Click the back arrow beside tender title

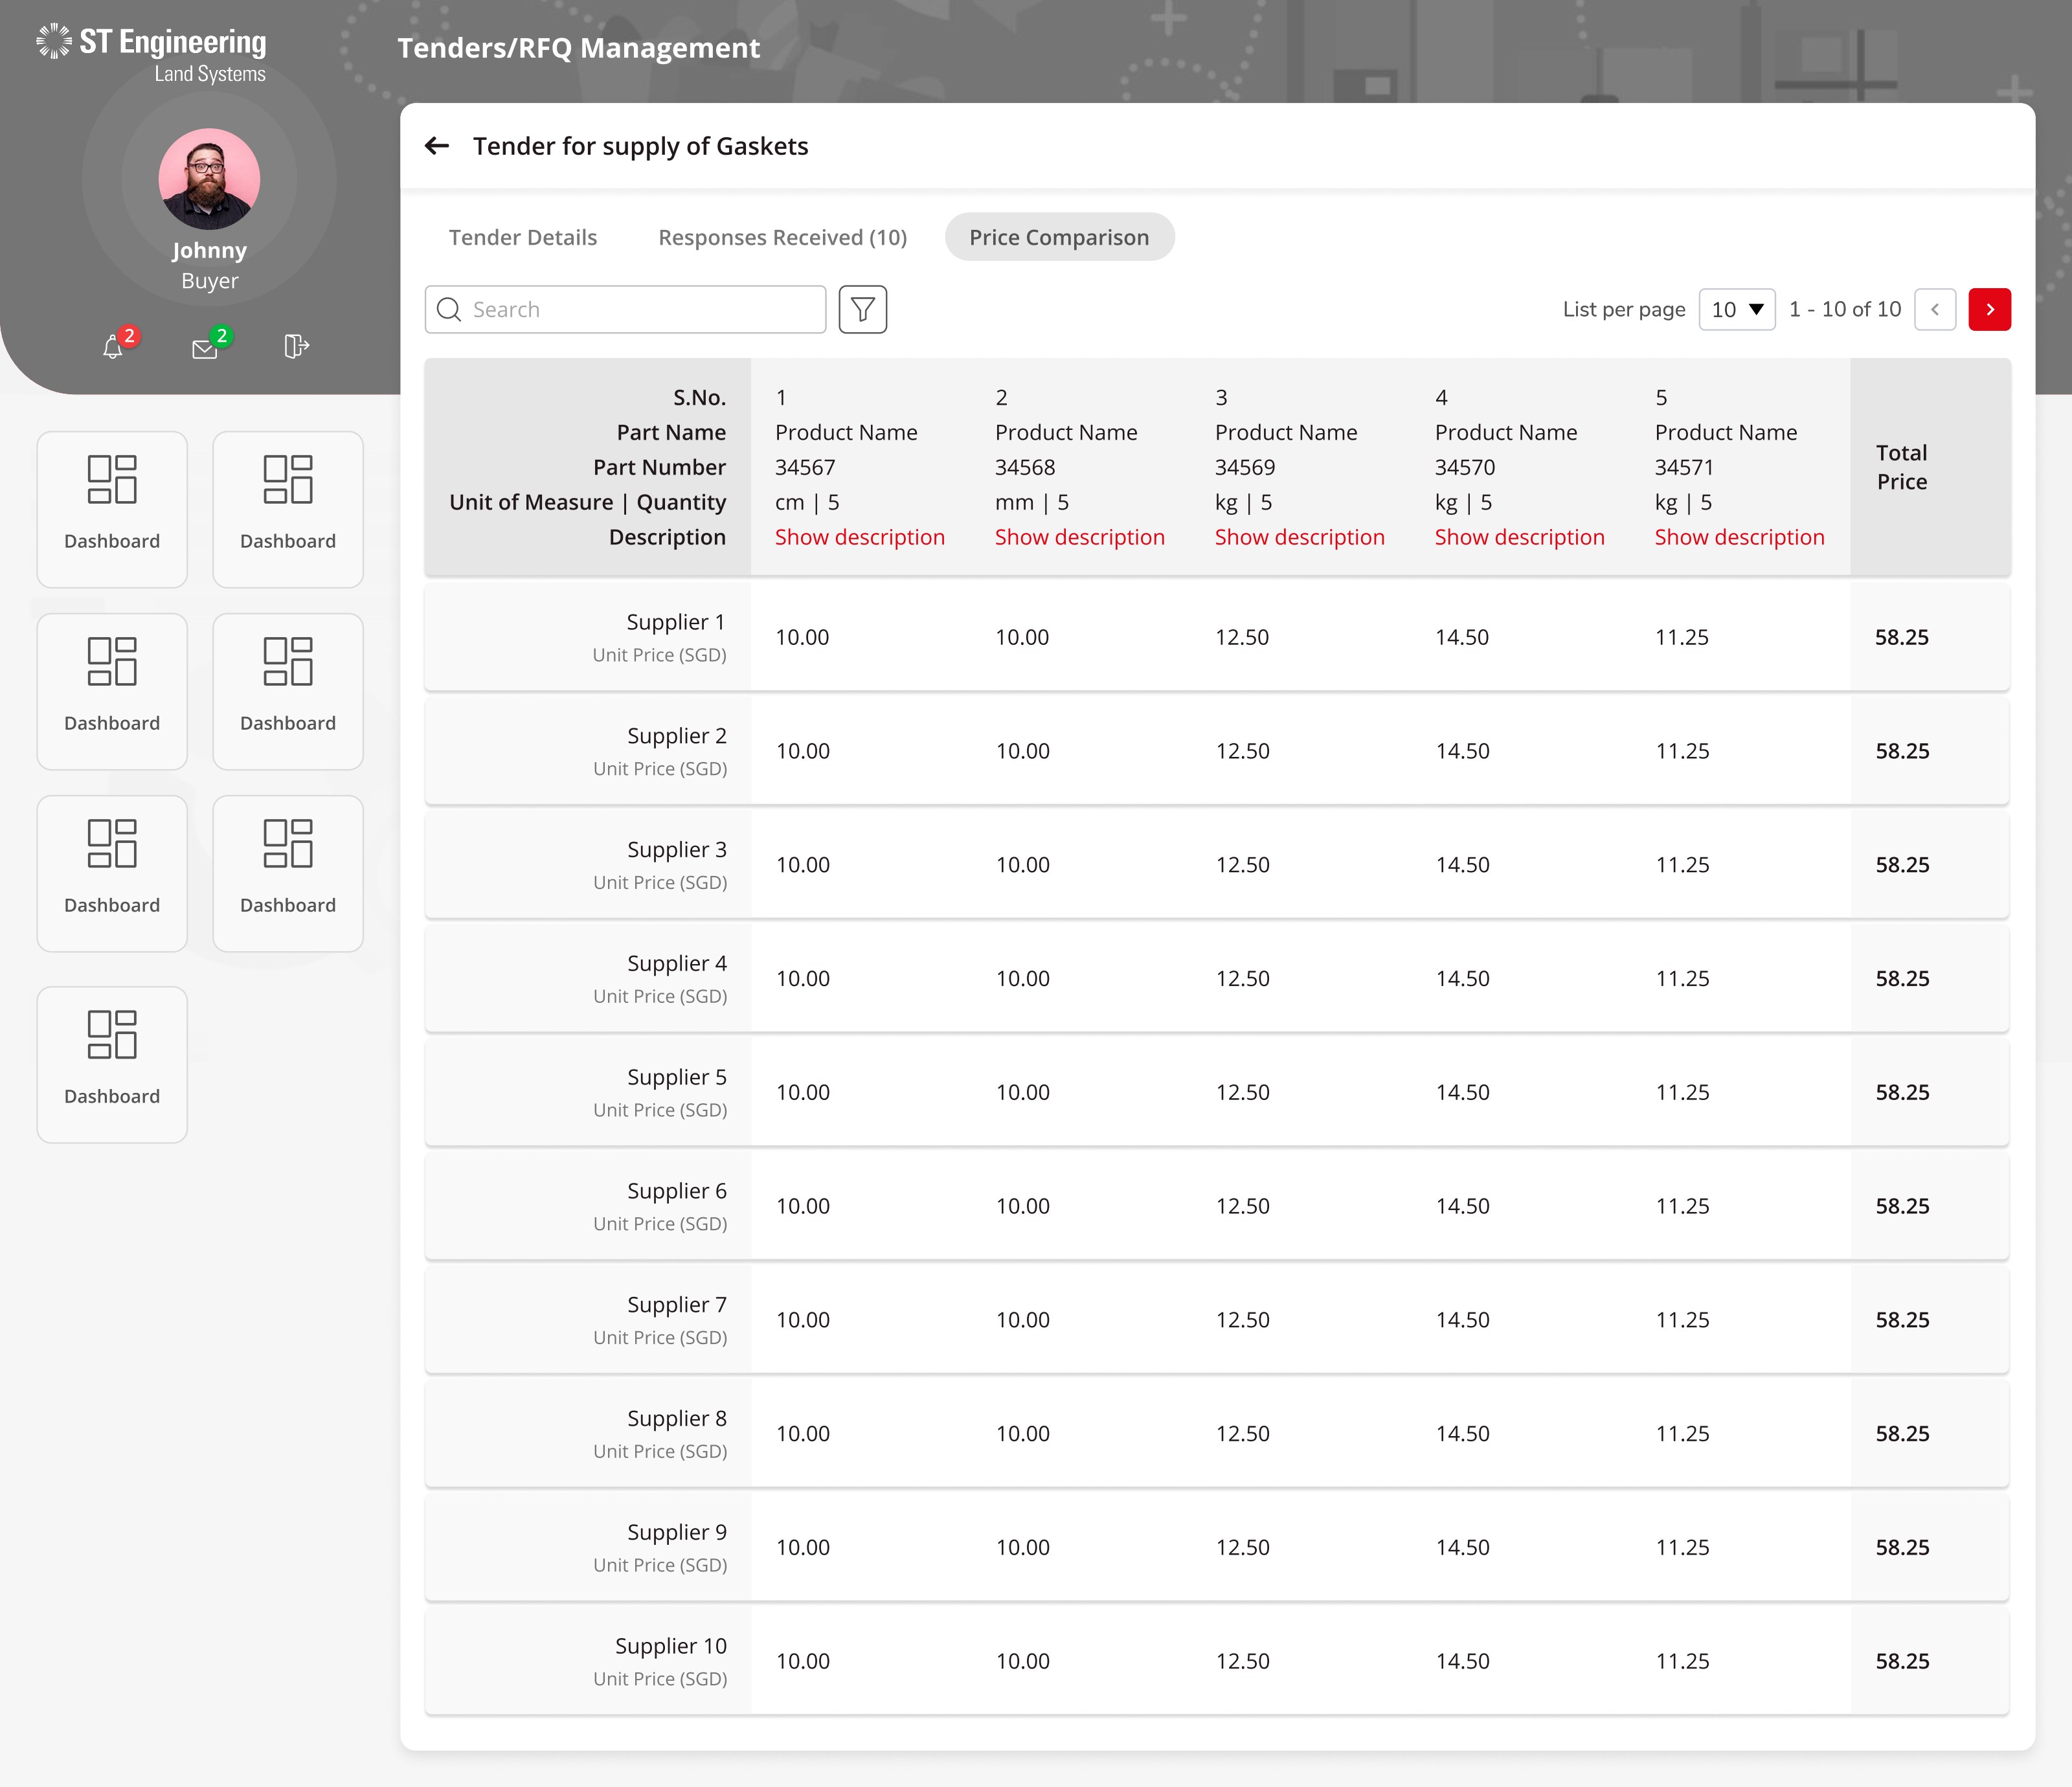coord(437,146)
